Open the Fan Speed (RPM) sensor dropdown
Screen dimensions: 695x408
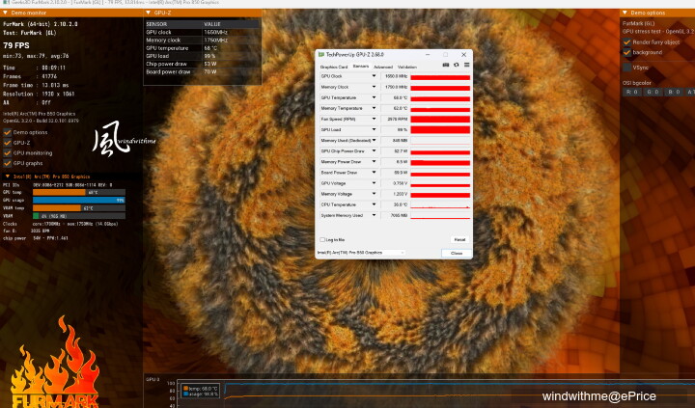click(x=374, y=119)
